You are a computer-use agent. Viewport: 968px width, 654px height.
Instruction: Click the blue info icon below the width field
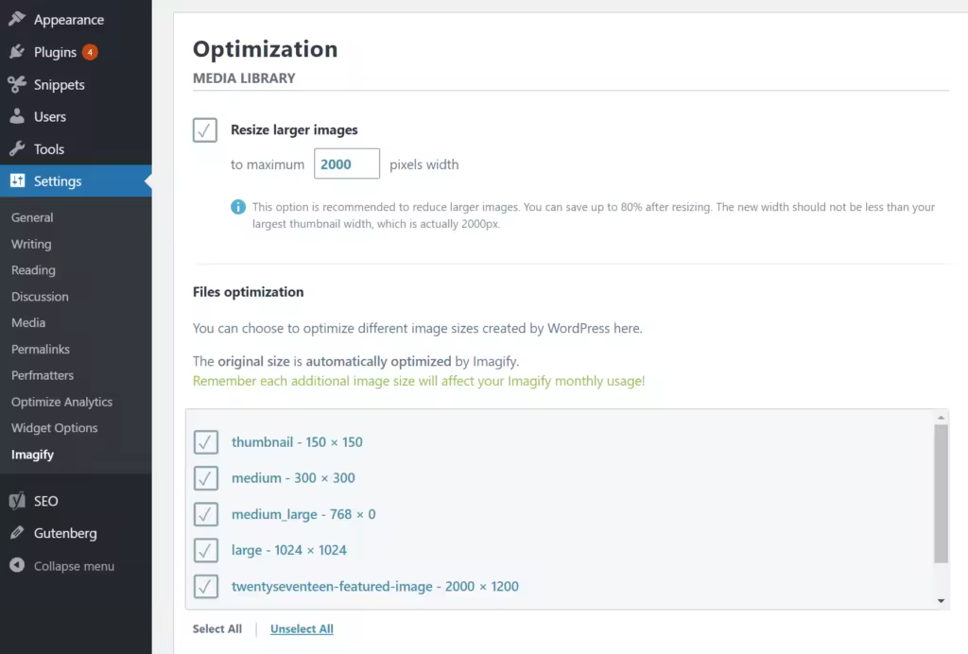[238, 207]
